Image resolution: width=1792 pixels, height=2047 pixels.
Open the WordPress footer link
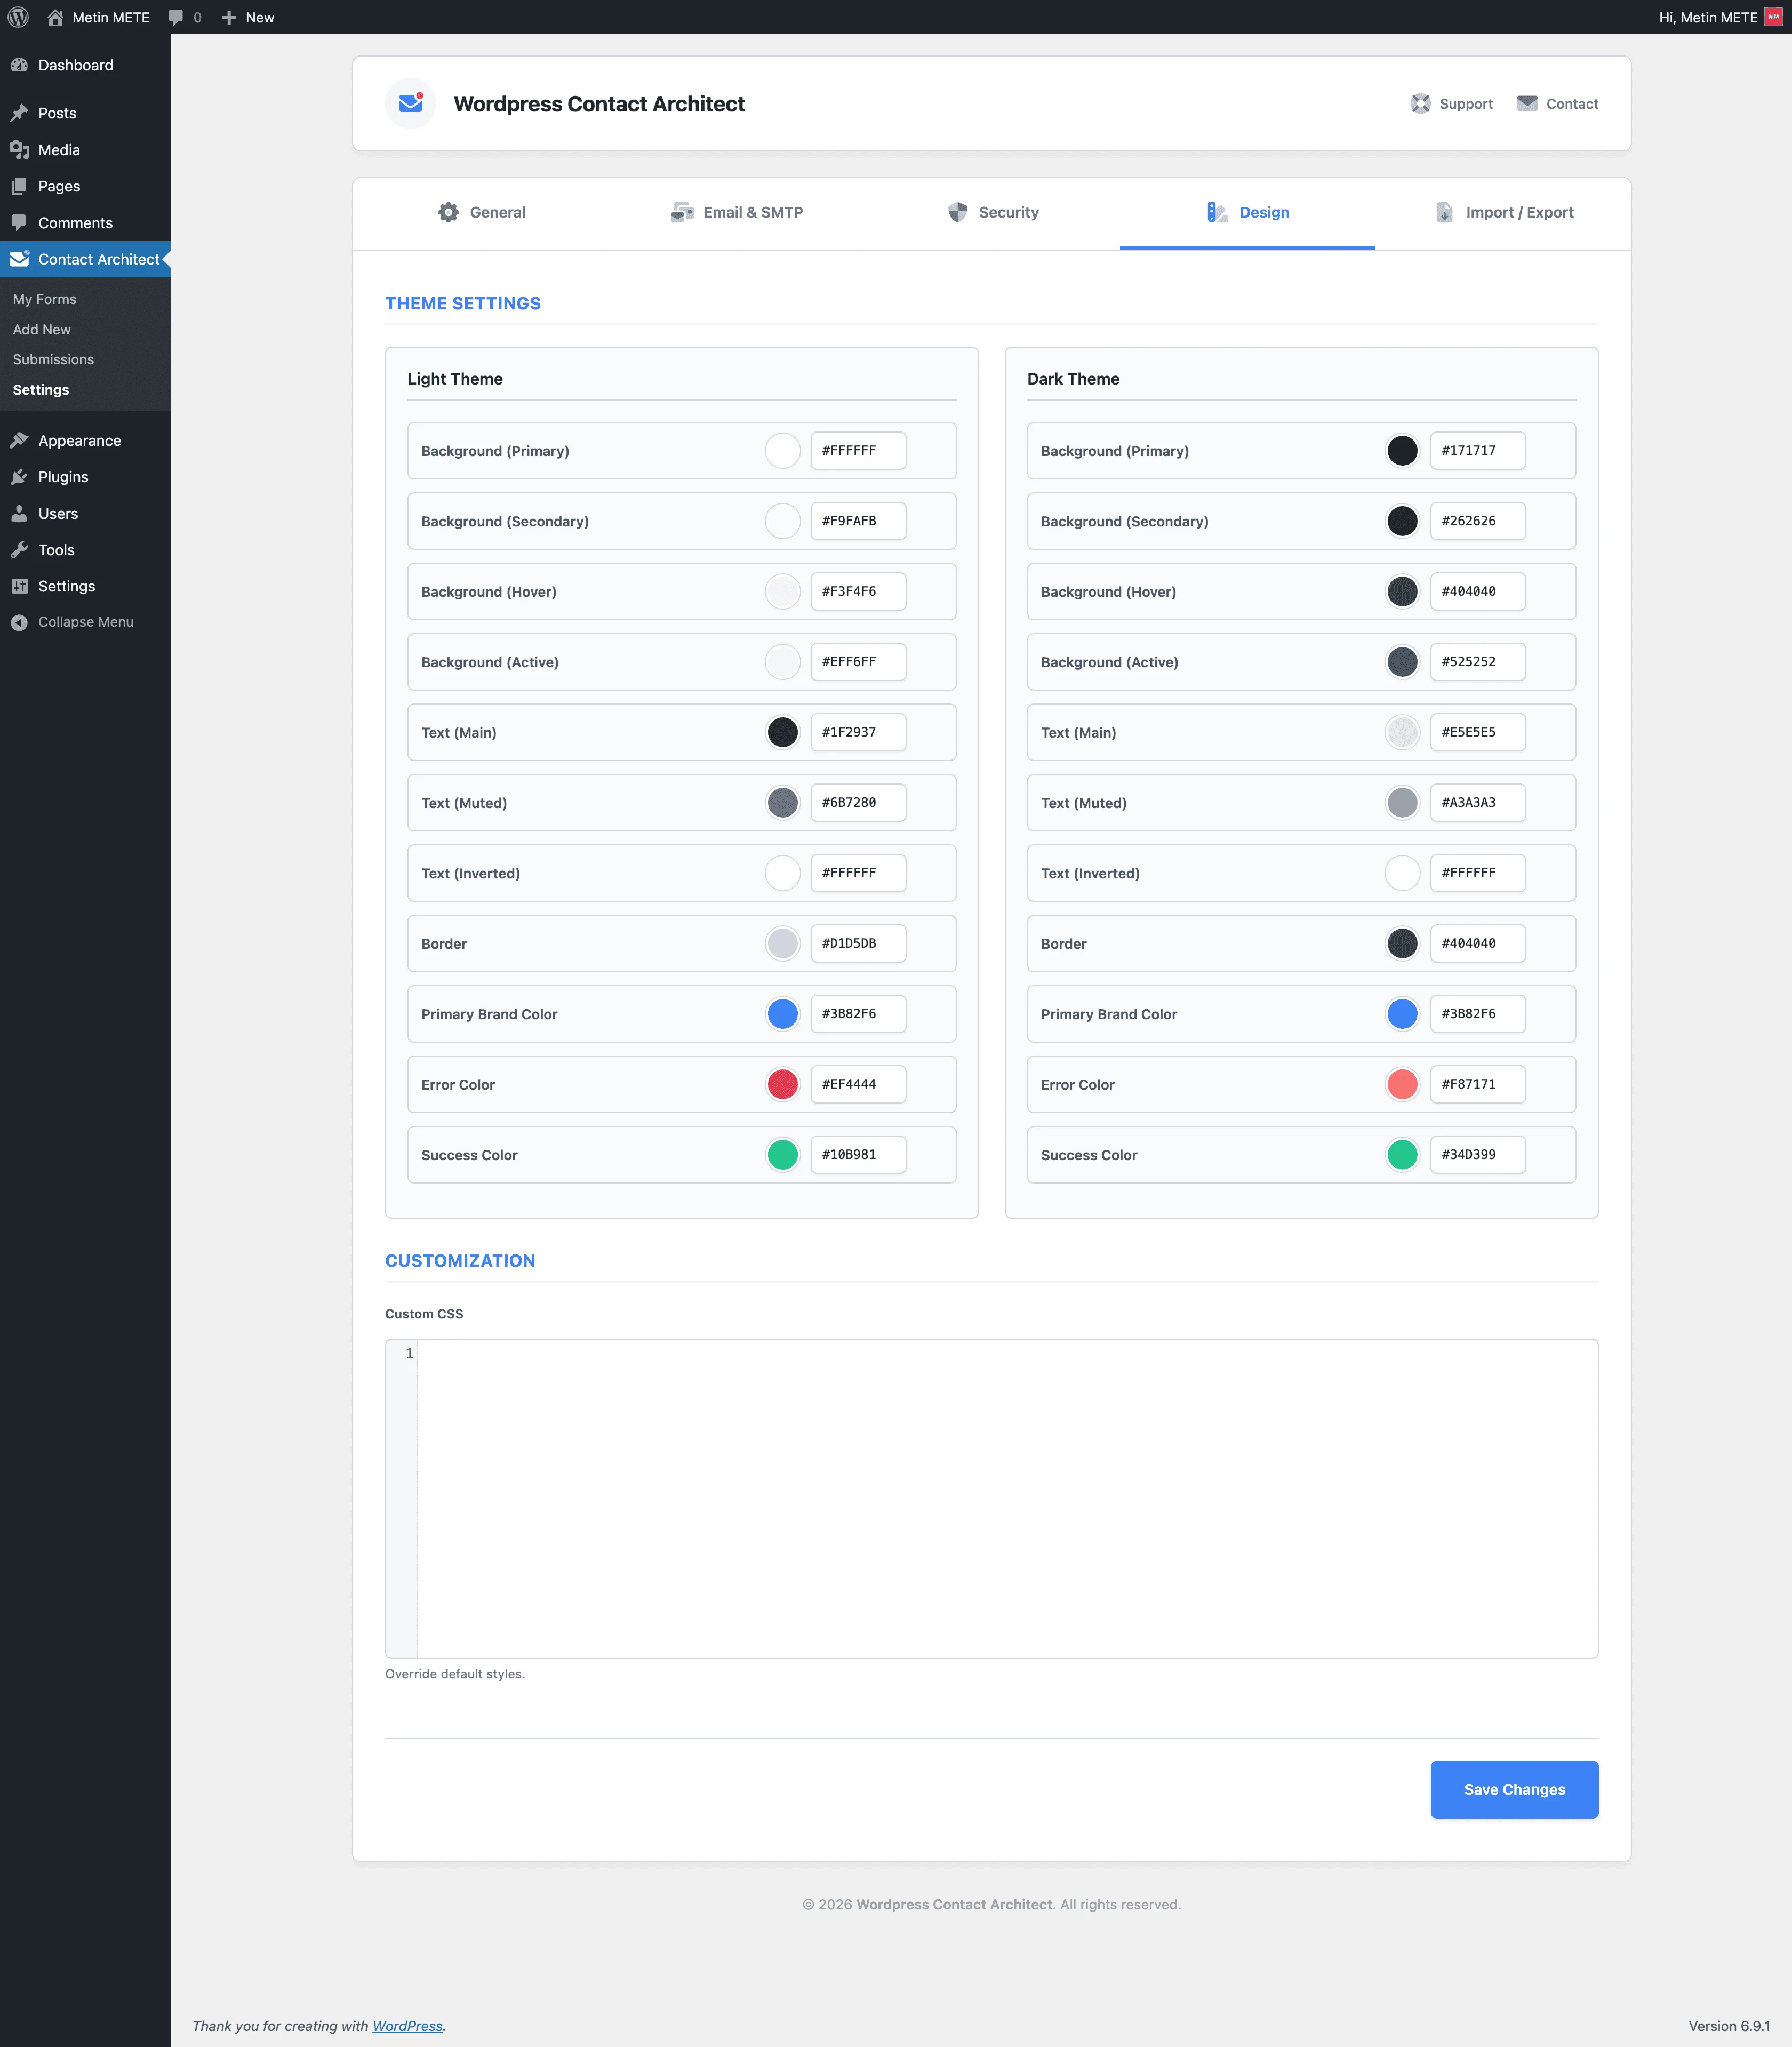(x=407, y=2026)
